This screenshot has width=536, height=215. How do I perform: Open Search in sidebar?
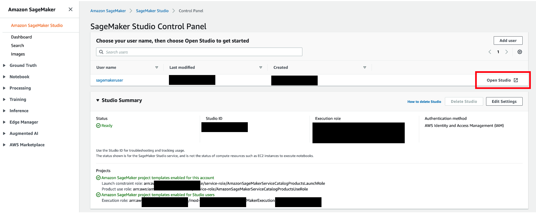[x=17, y=46]
